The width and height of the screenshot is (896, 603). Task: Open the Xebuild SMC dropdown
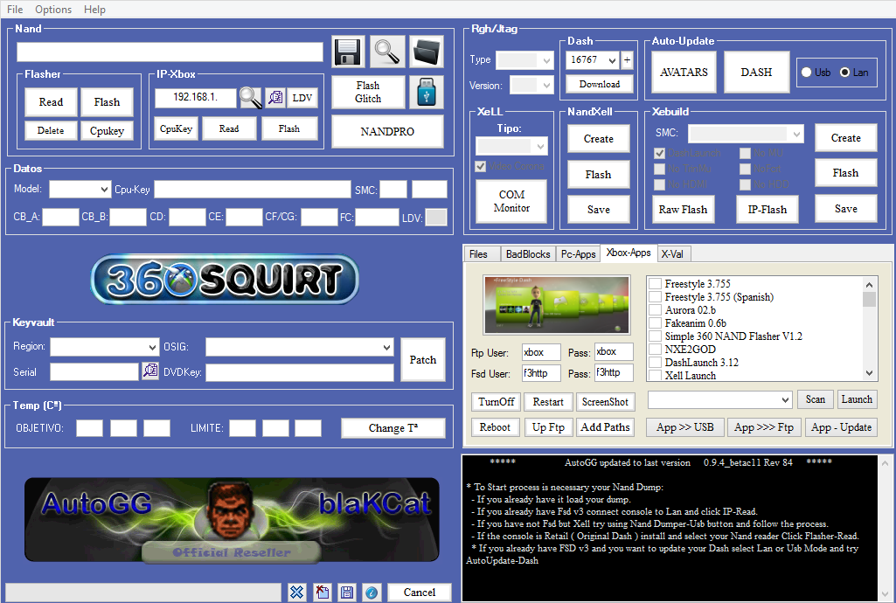(x=746, y=135)
